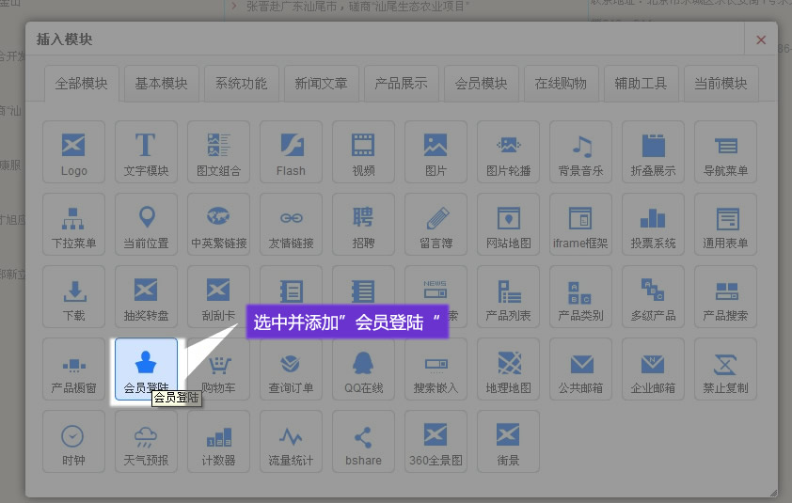The height and width of the screenshot is (503, 792).
Task: Add the 文字模块 text module
Action: (x=146, y=151)
